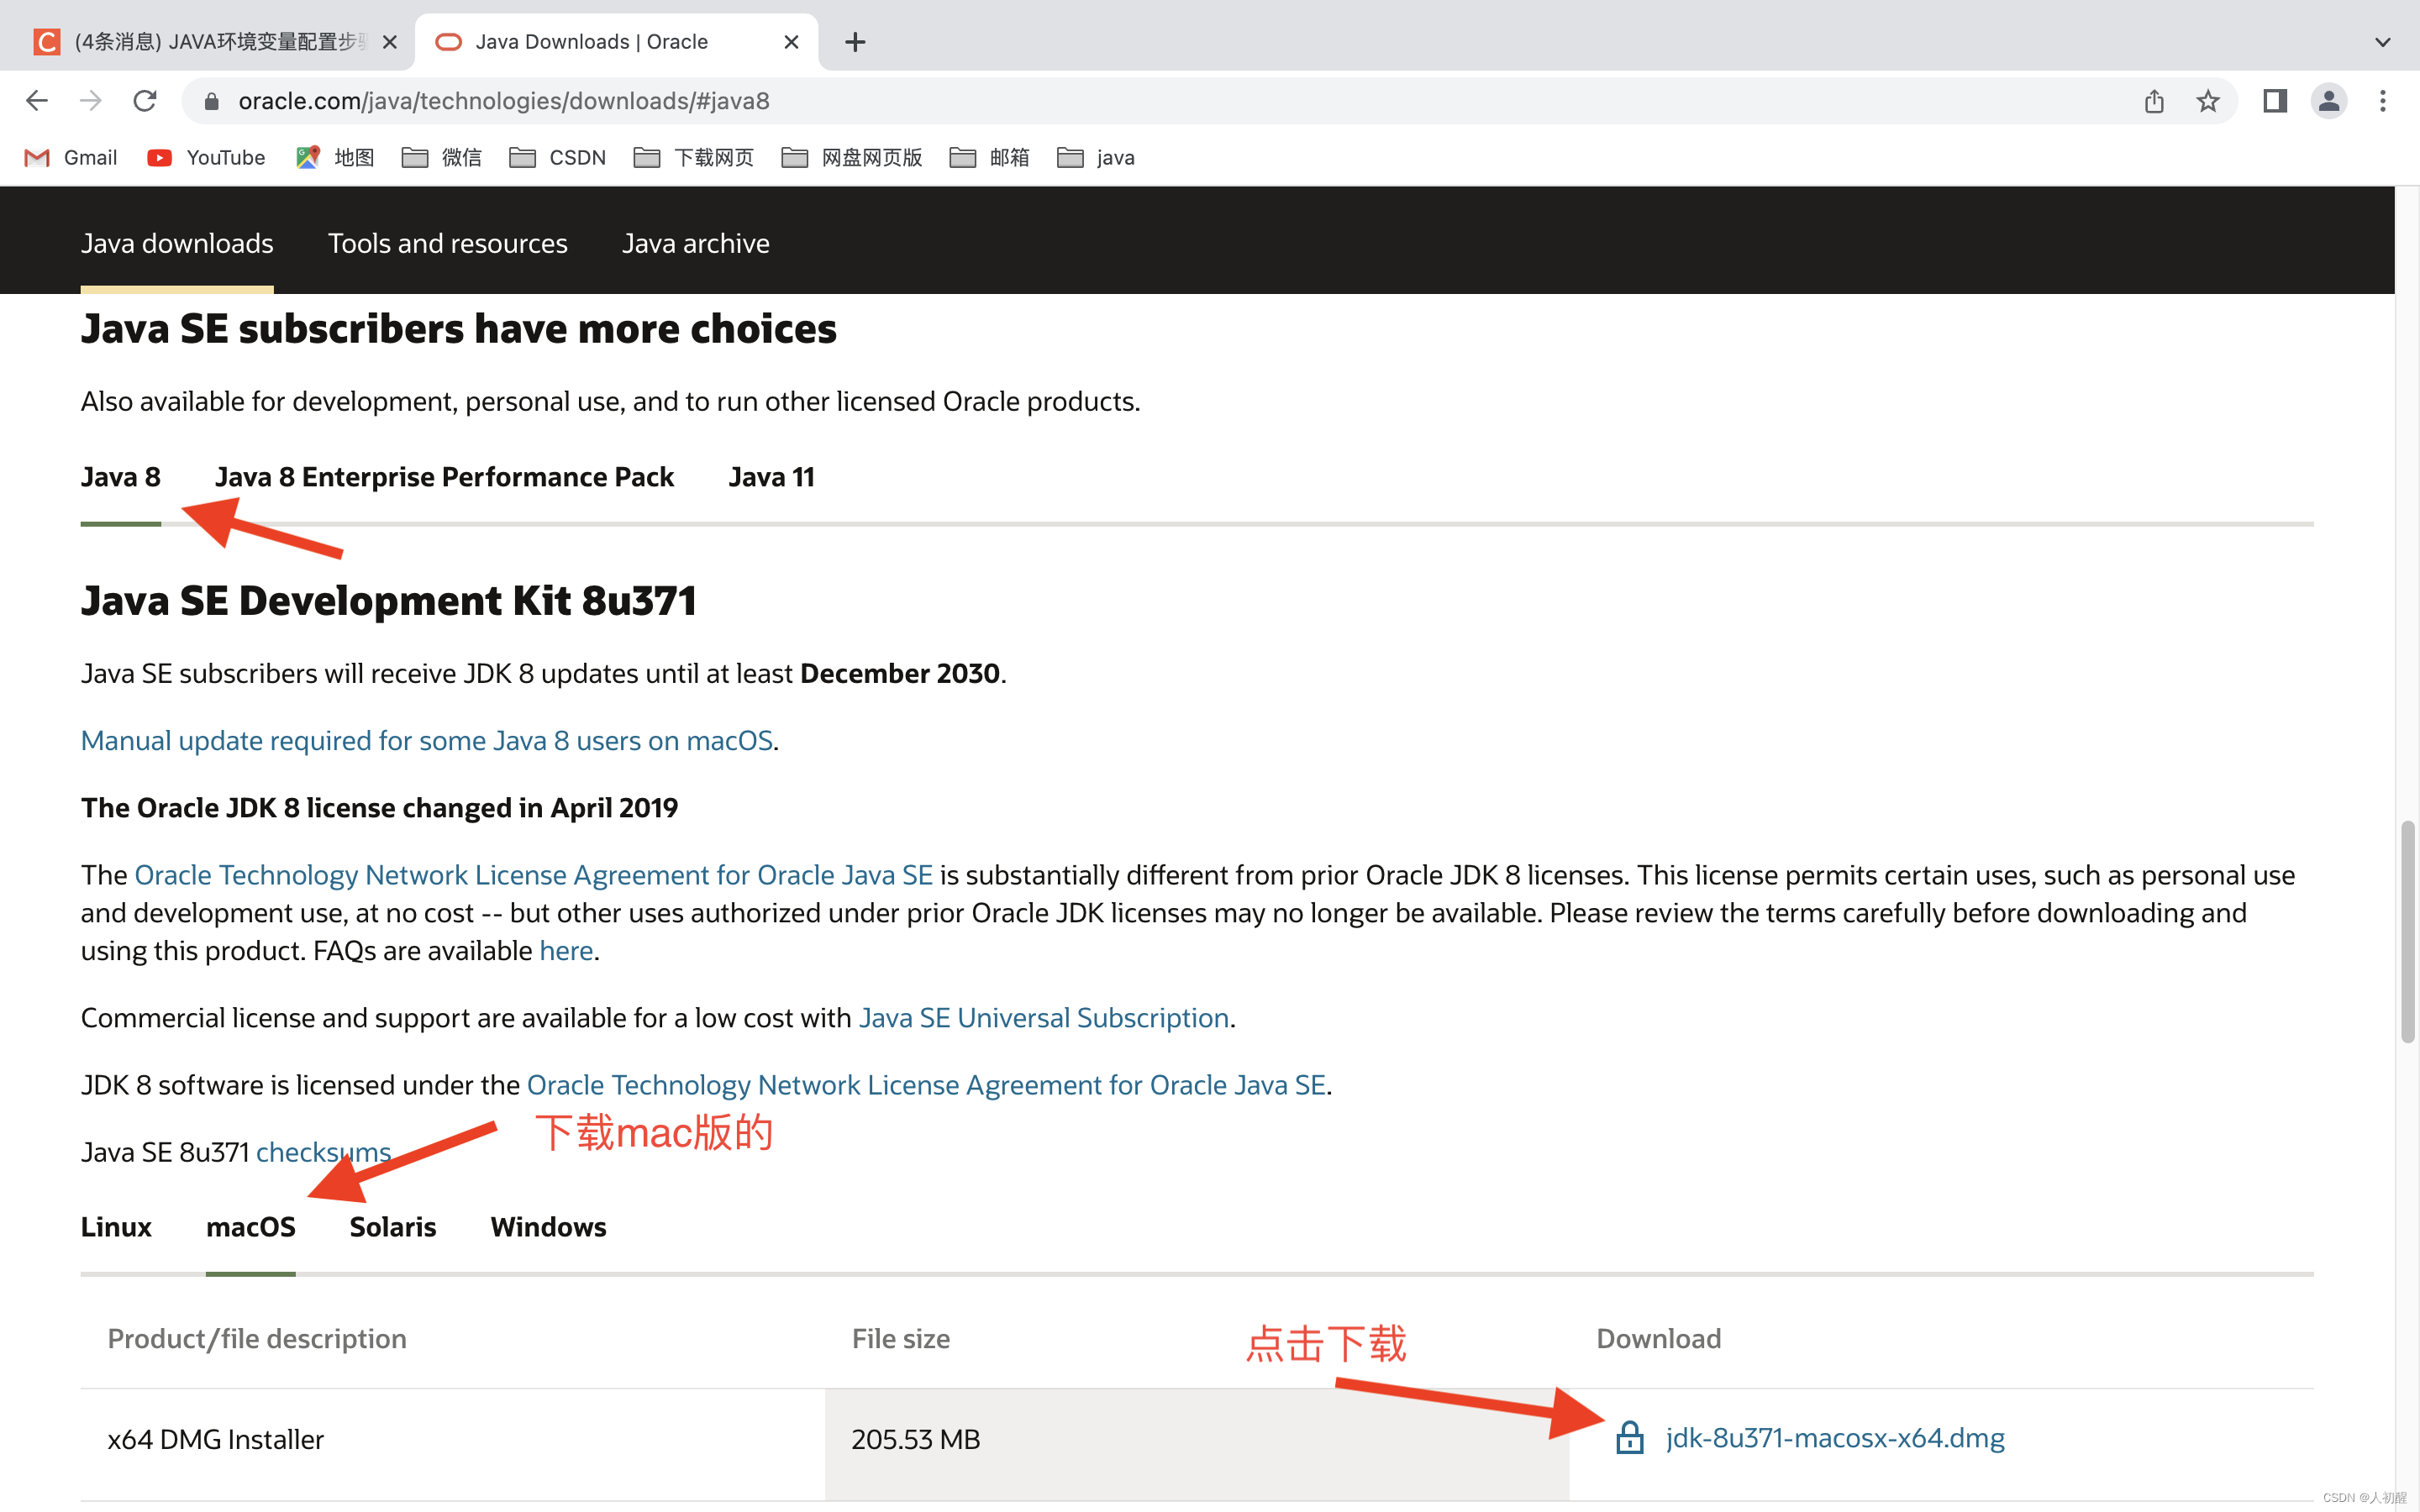Viewport: 2420px width, 1512px height.
Task: Open the JDK 8 software license agreement link
Action: click(926, 1085)
